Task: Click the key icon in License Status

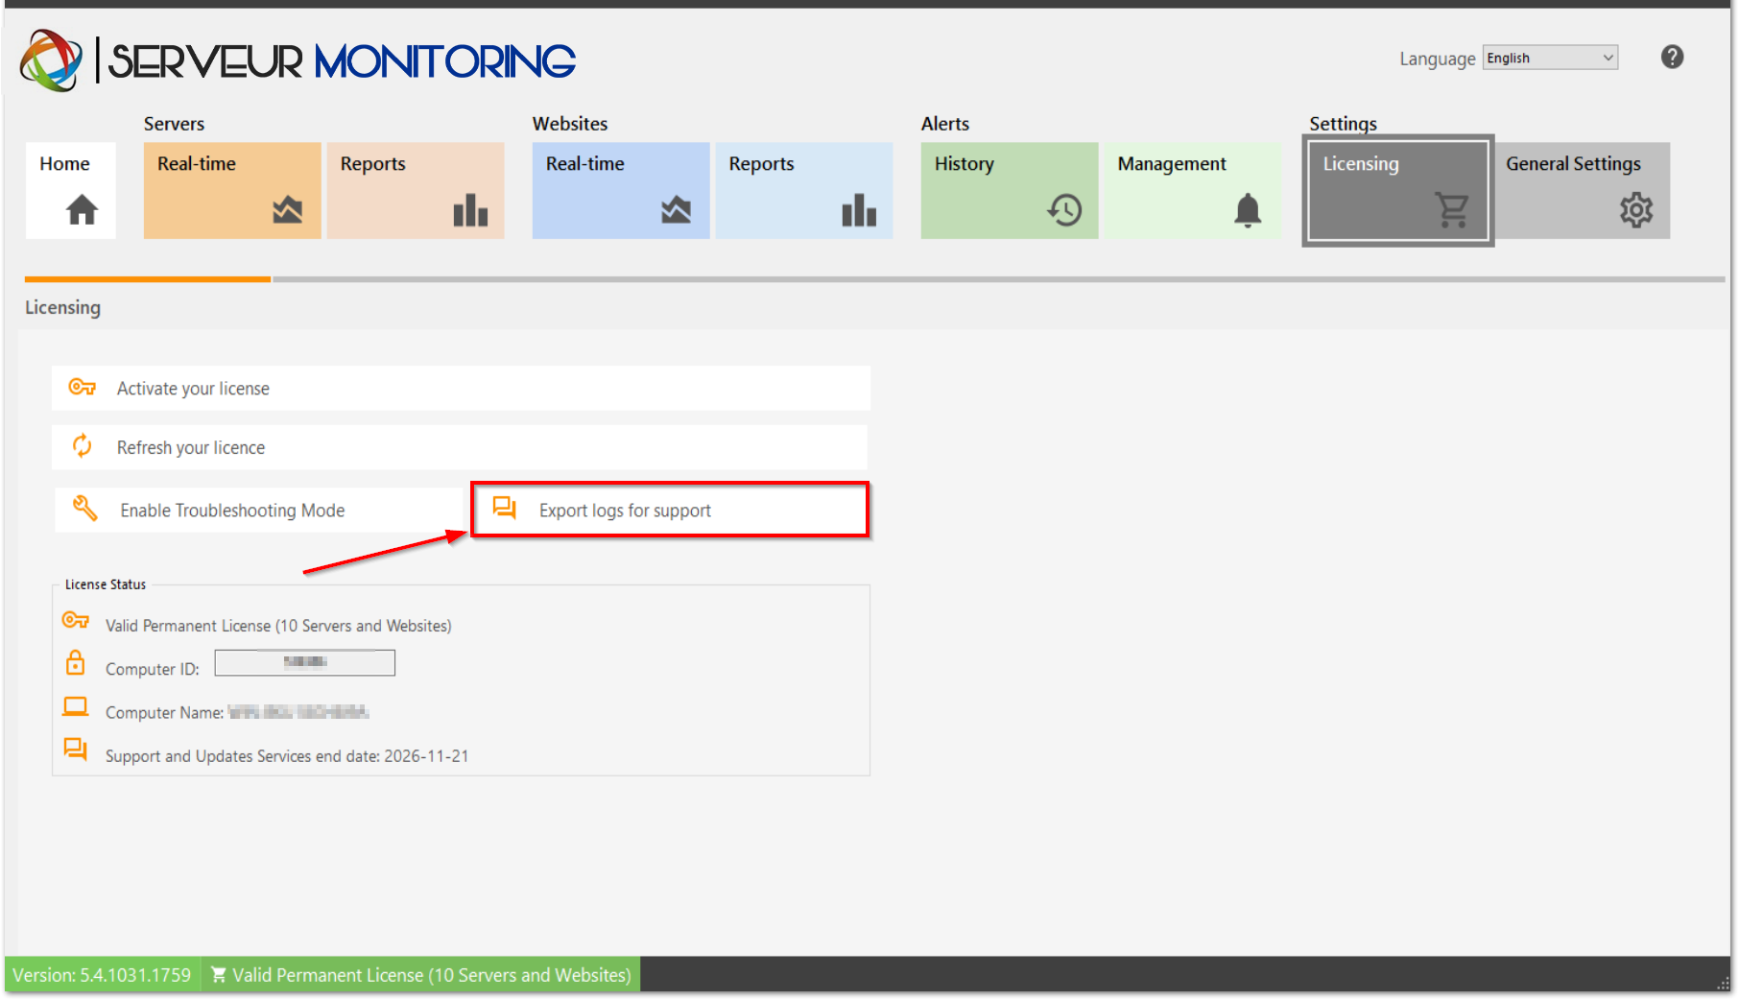Action: click(x=76, y=620)
